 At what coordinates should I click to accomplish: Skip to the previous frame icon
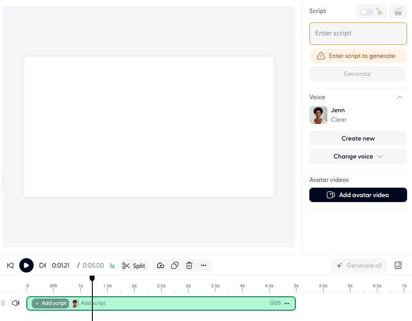pyautogui.click(x=10, y=265)
